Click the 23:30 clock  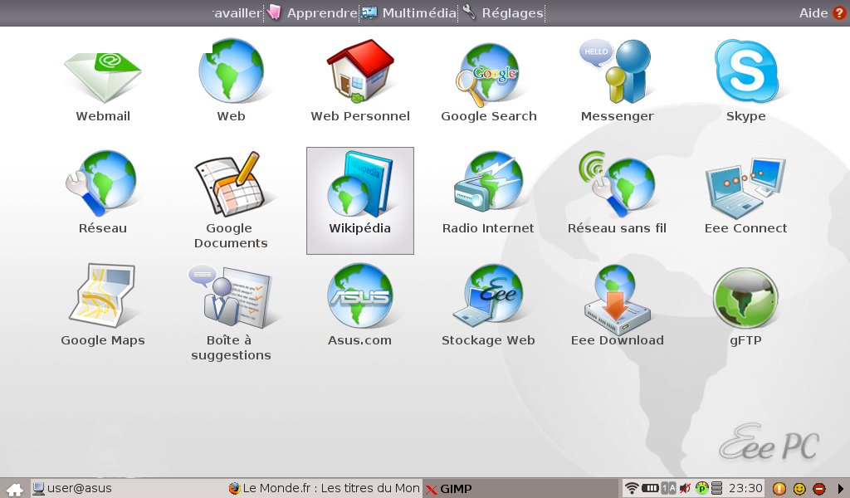click(745, 488)
